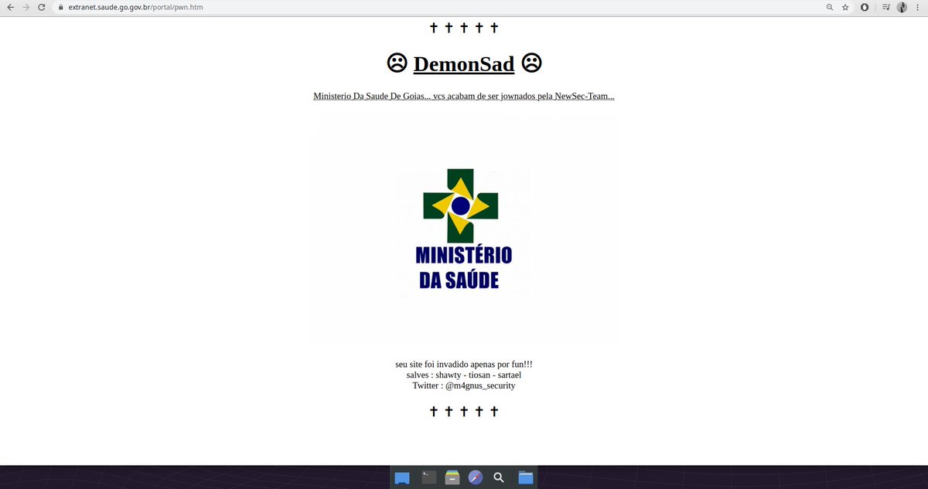Go back to the previous page
928x489 pixels.
tap(10, 7)
